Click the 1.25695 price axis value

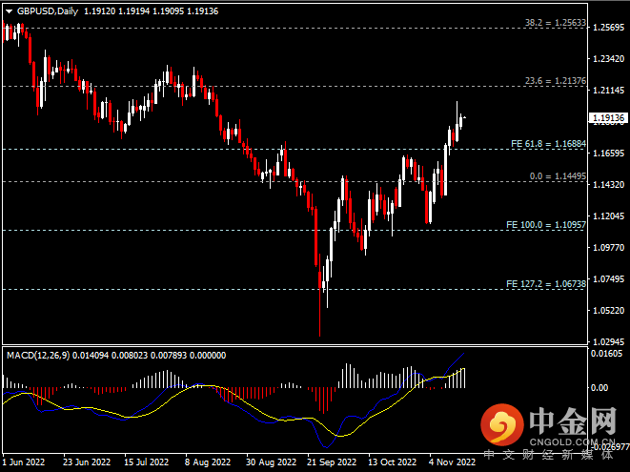(x=609, y=28)
